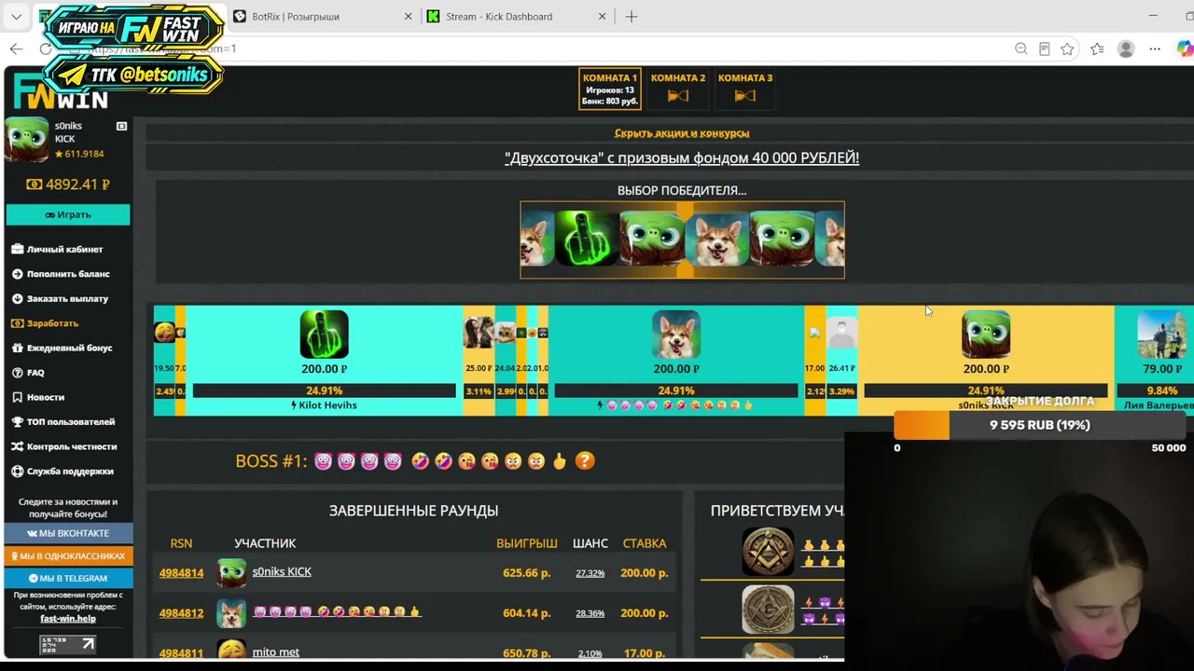Image resolution: width=1194 pixels, height=671 pixels.
Task: Open the favorites list icon
Action: point(1097,48)
